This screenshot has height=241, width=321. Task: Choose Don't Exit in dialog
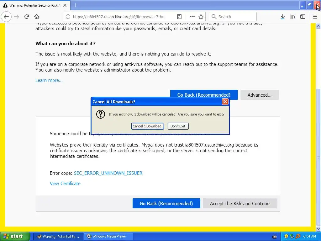(x=178, y=126)
